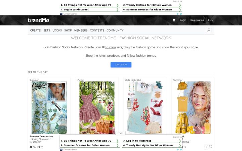Click the bottom ad AdChoices arrow icon
This screenshot has height=151, width=242.
click(178, 150)
